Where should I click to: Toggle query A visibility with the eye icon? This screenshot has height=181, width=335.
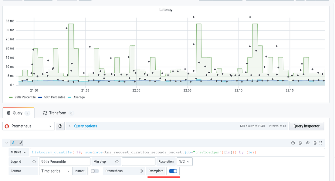(307, 143)
